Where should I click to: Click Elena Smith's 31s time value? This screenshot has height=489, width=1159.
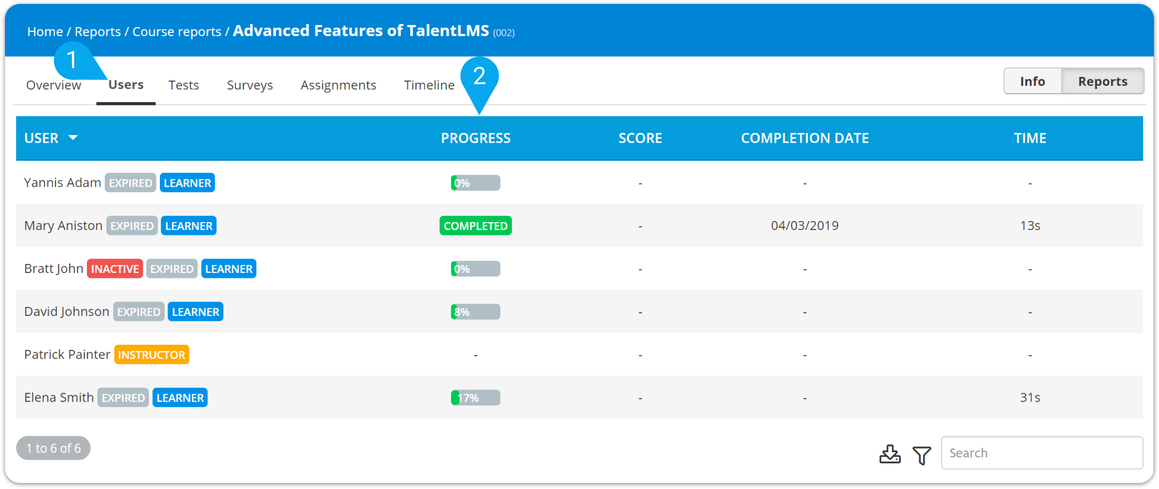(1030, 398)
